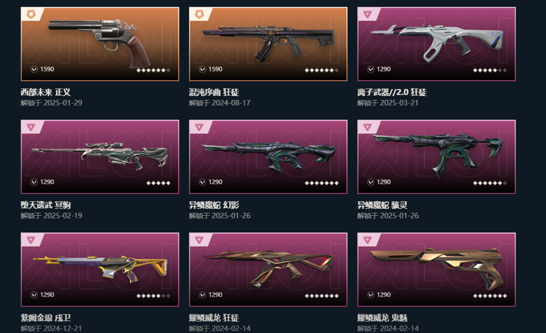Click the 紫阙金琅 戍卫 title text

(x=45, y=318)
